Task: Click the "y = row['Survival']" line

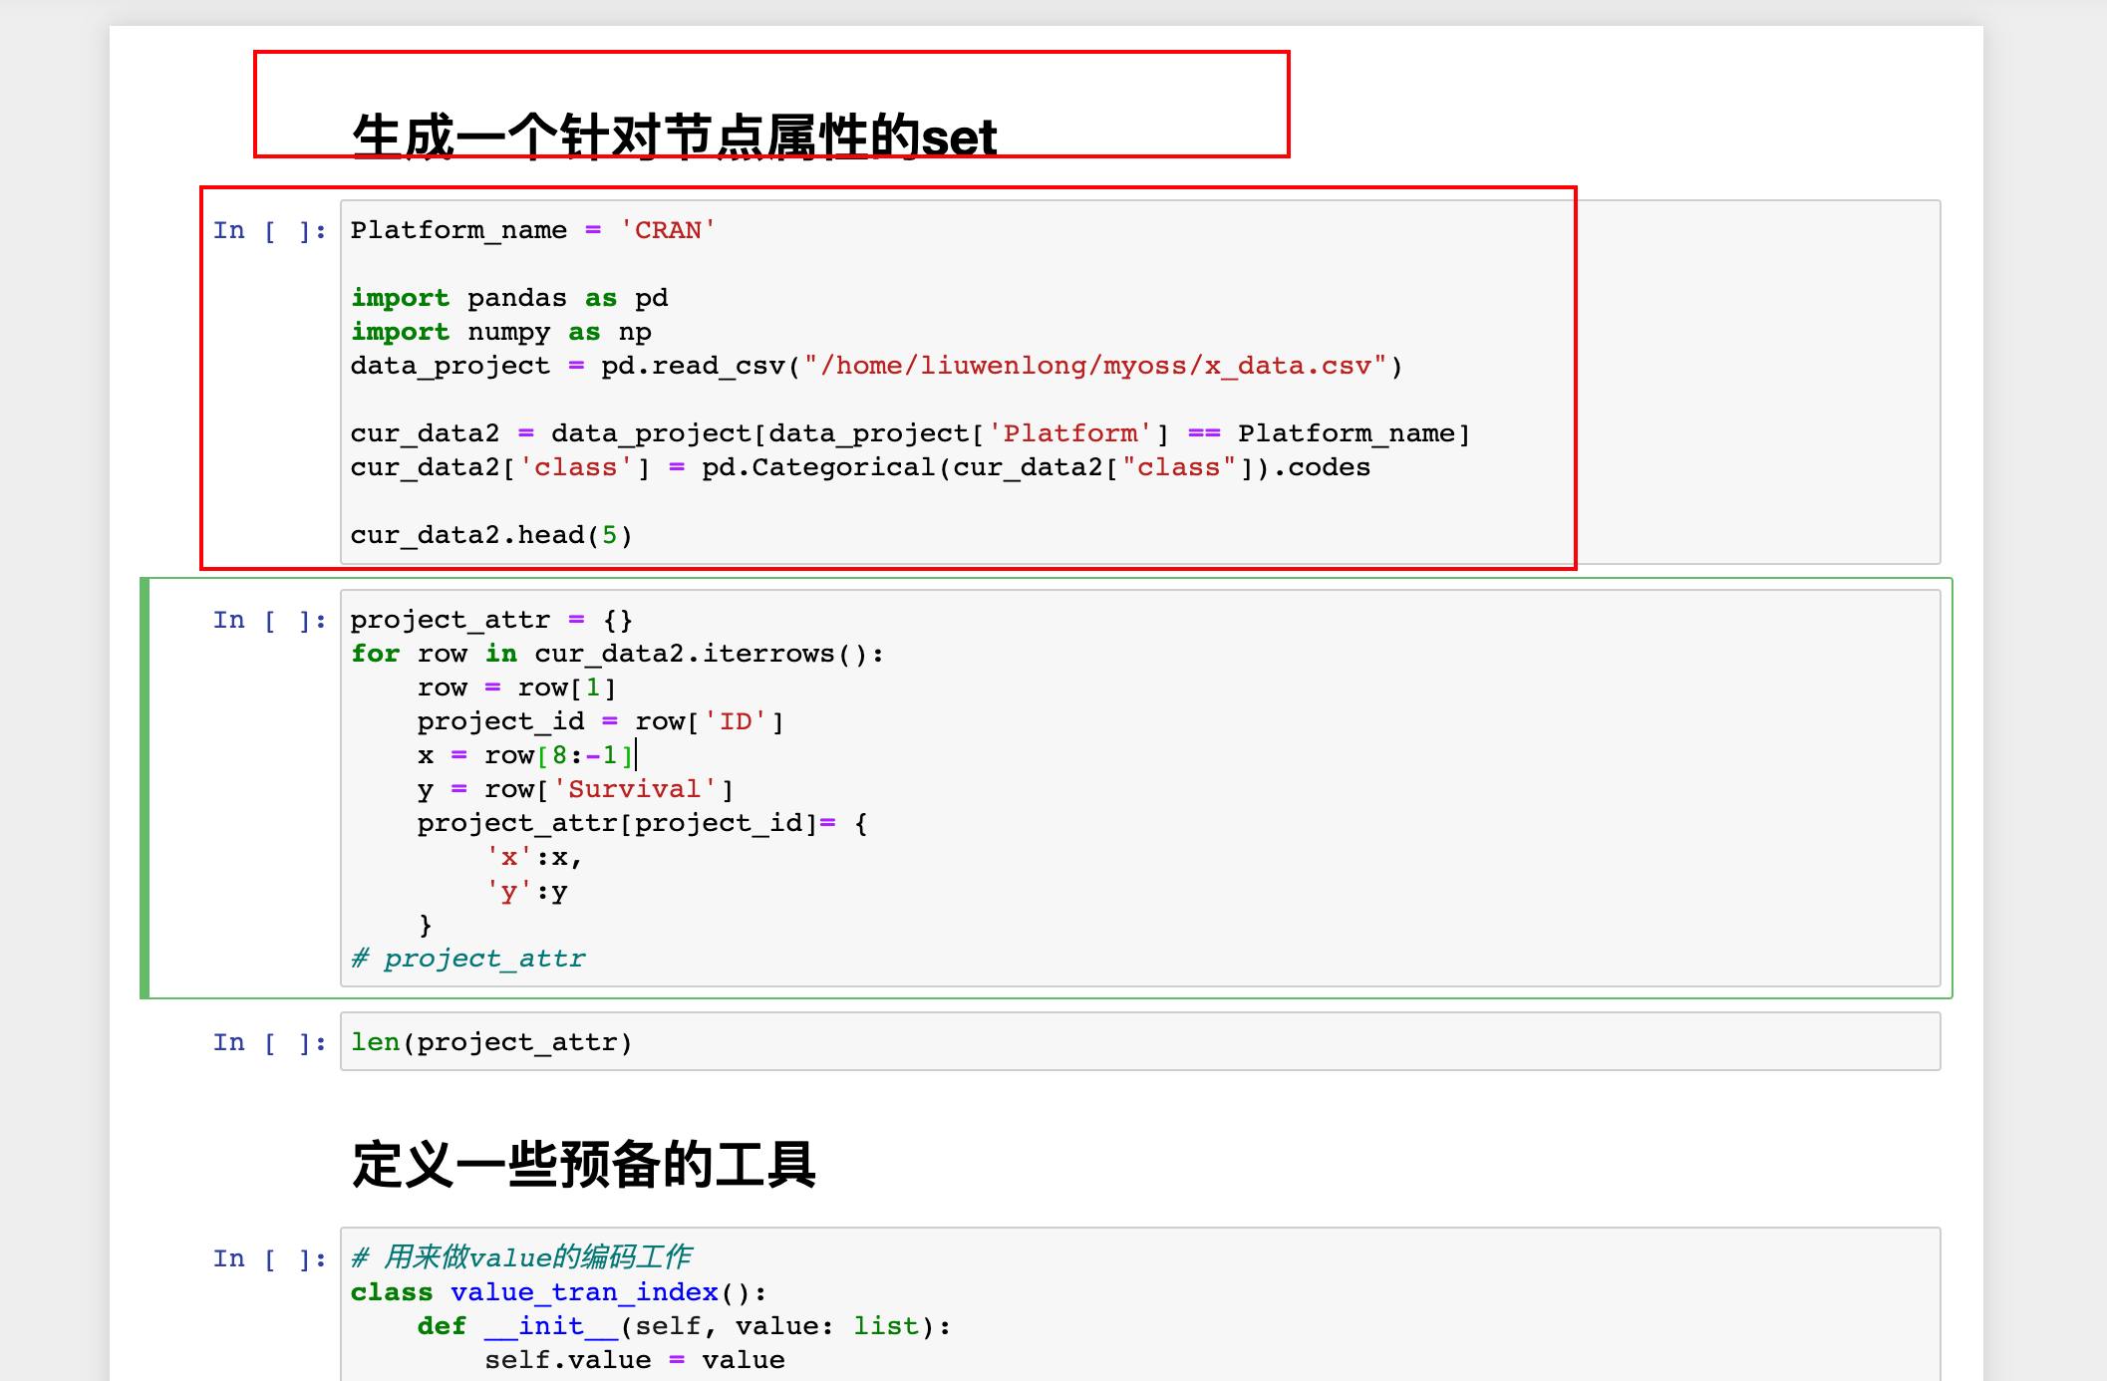Action: [574, 790]
